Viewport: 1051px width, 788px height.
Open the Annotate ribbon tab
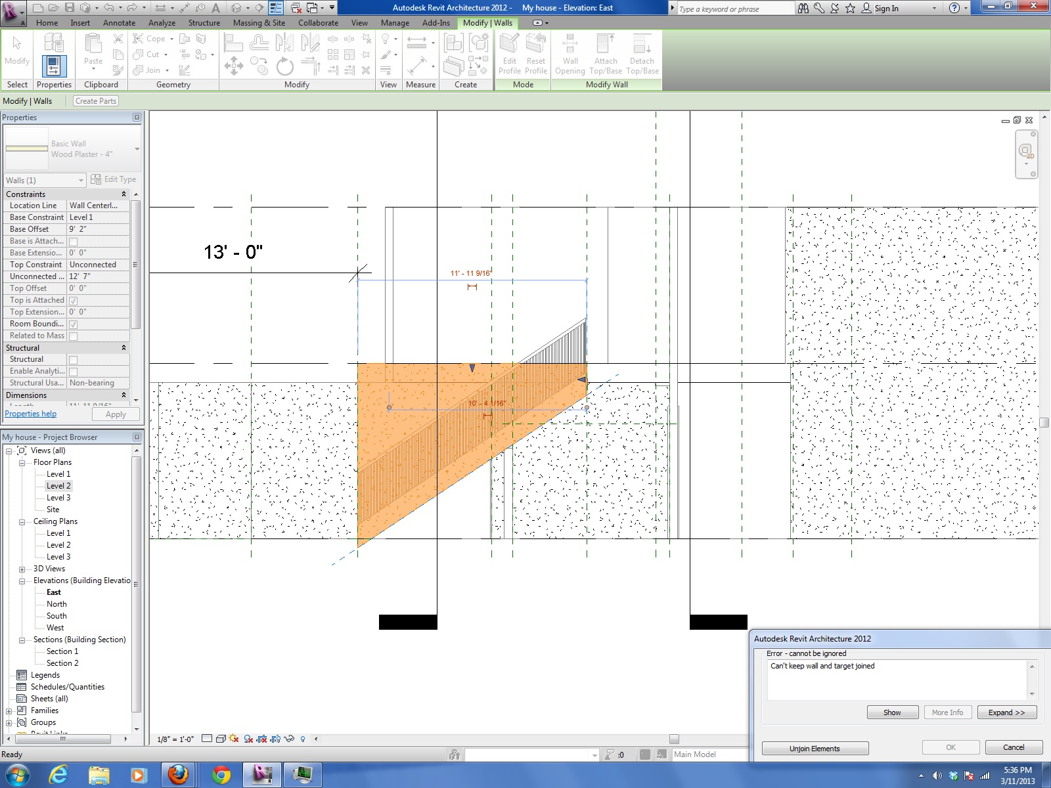point(119,22)
